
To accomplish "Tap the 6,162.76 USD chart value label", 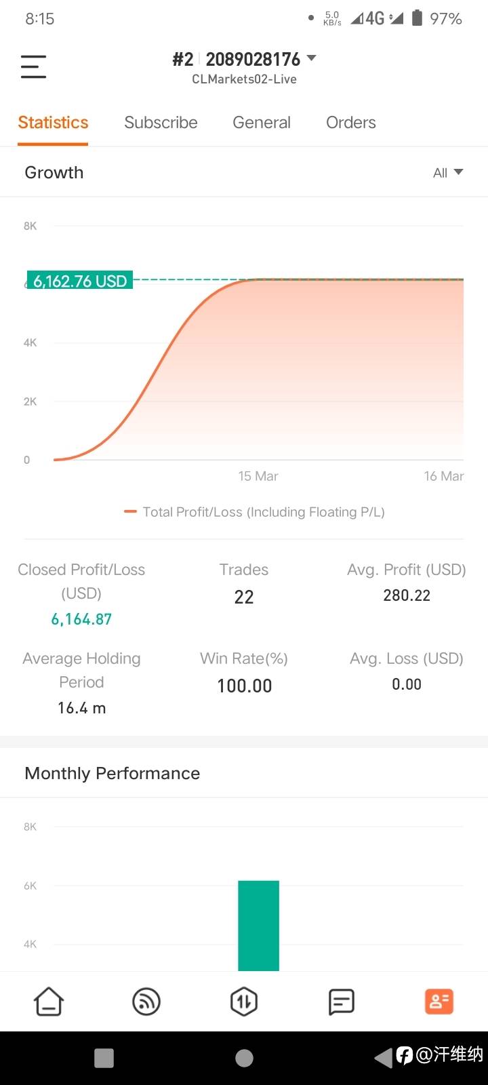I will [80, 281].
